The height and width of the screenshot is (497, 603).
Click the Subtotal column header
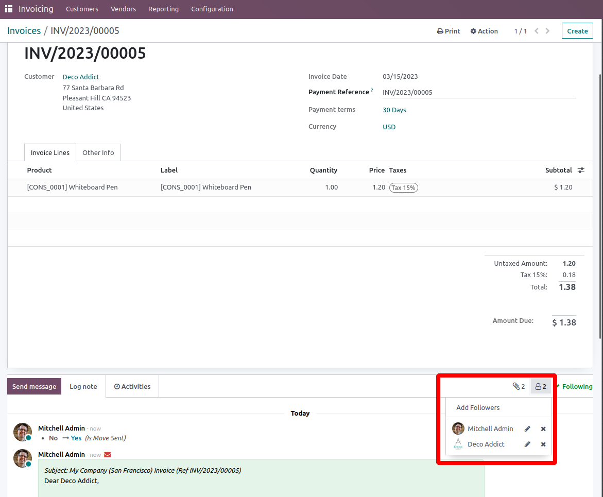click(558, 170)
